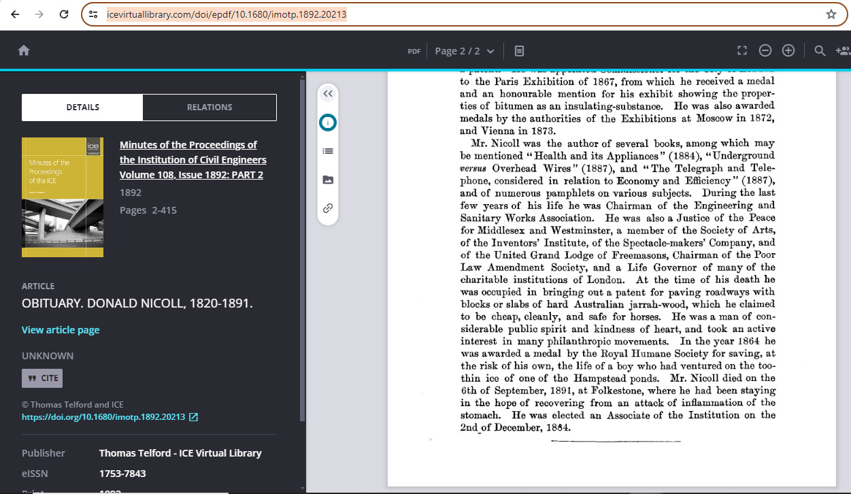Bookmark this page with the star icon
This screenshot has height=494, width=851.
pos(831,14)
